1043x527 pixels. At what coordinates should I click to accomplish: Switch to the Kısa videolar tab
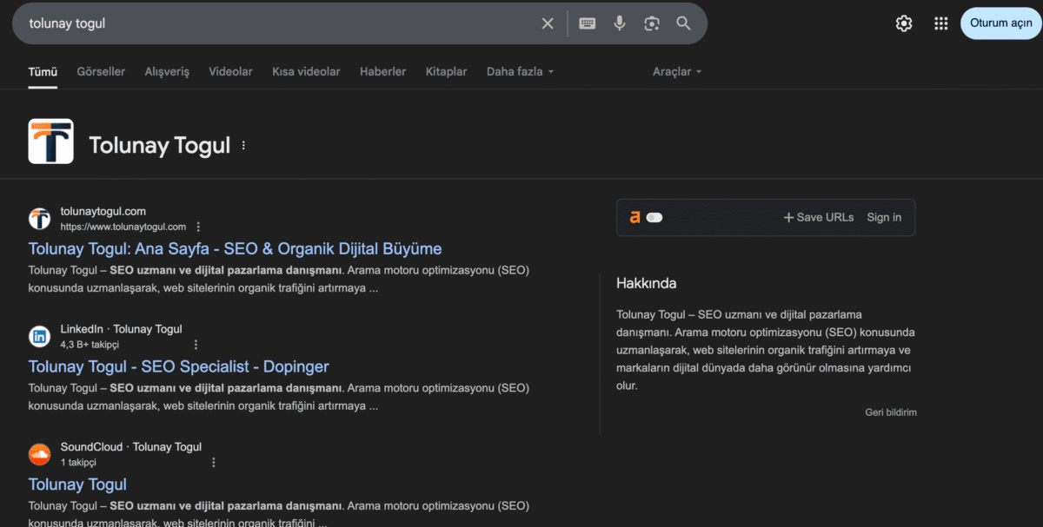[x=306, y=71]
